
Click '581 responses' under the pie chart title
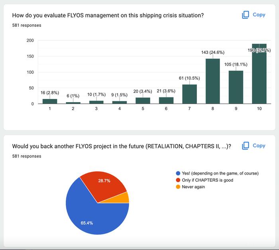(x=27, y=156)
